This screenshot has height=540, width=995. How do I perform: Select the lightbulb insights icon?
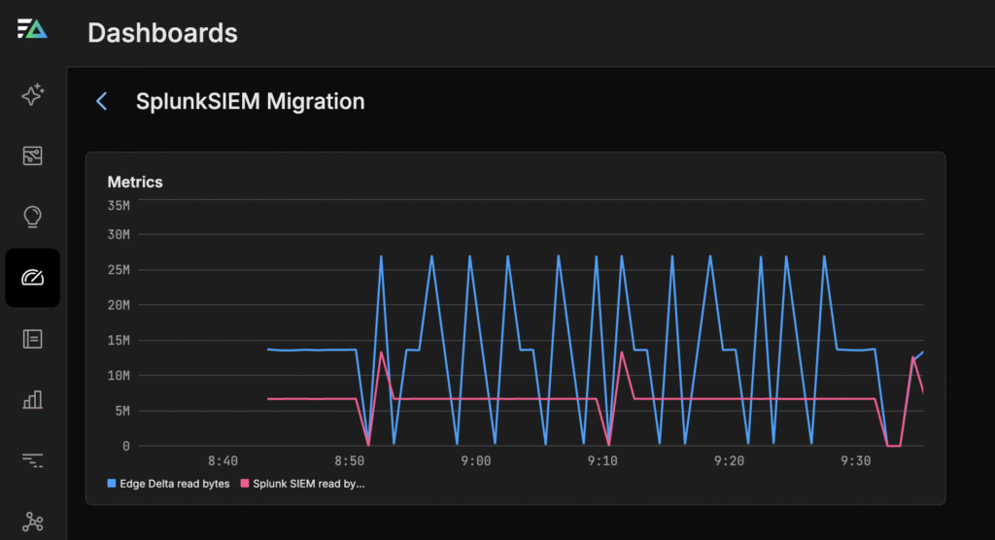click(x=33, y=216)
